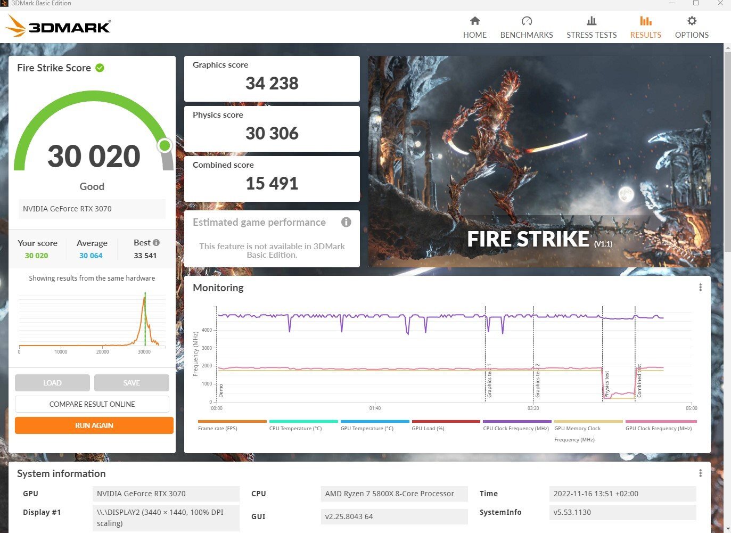Click COMPARE RESULT ONLINE
Viewport: 731px width, 533px height.
[92, 404]
